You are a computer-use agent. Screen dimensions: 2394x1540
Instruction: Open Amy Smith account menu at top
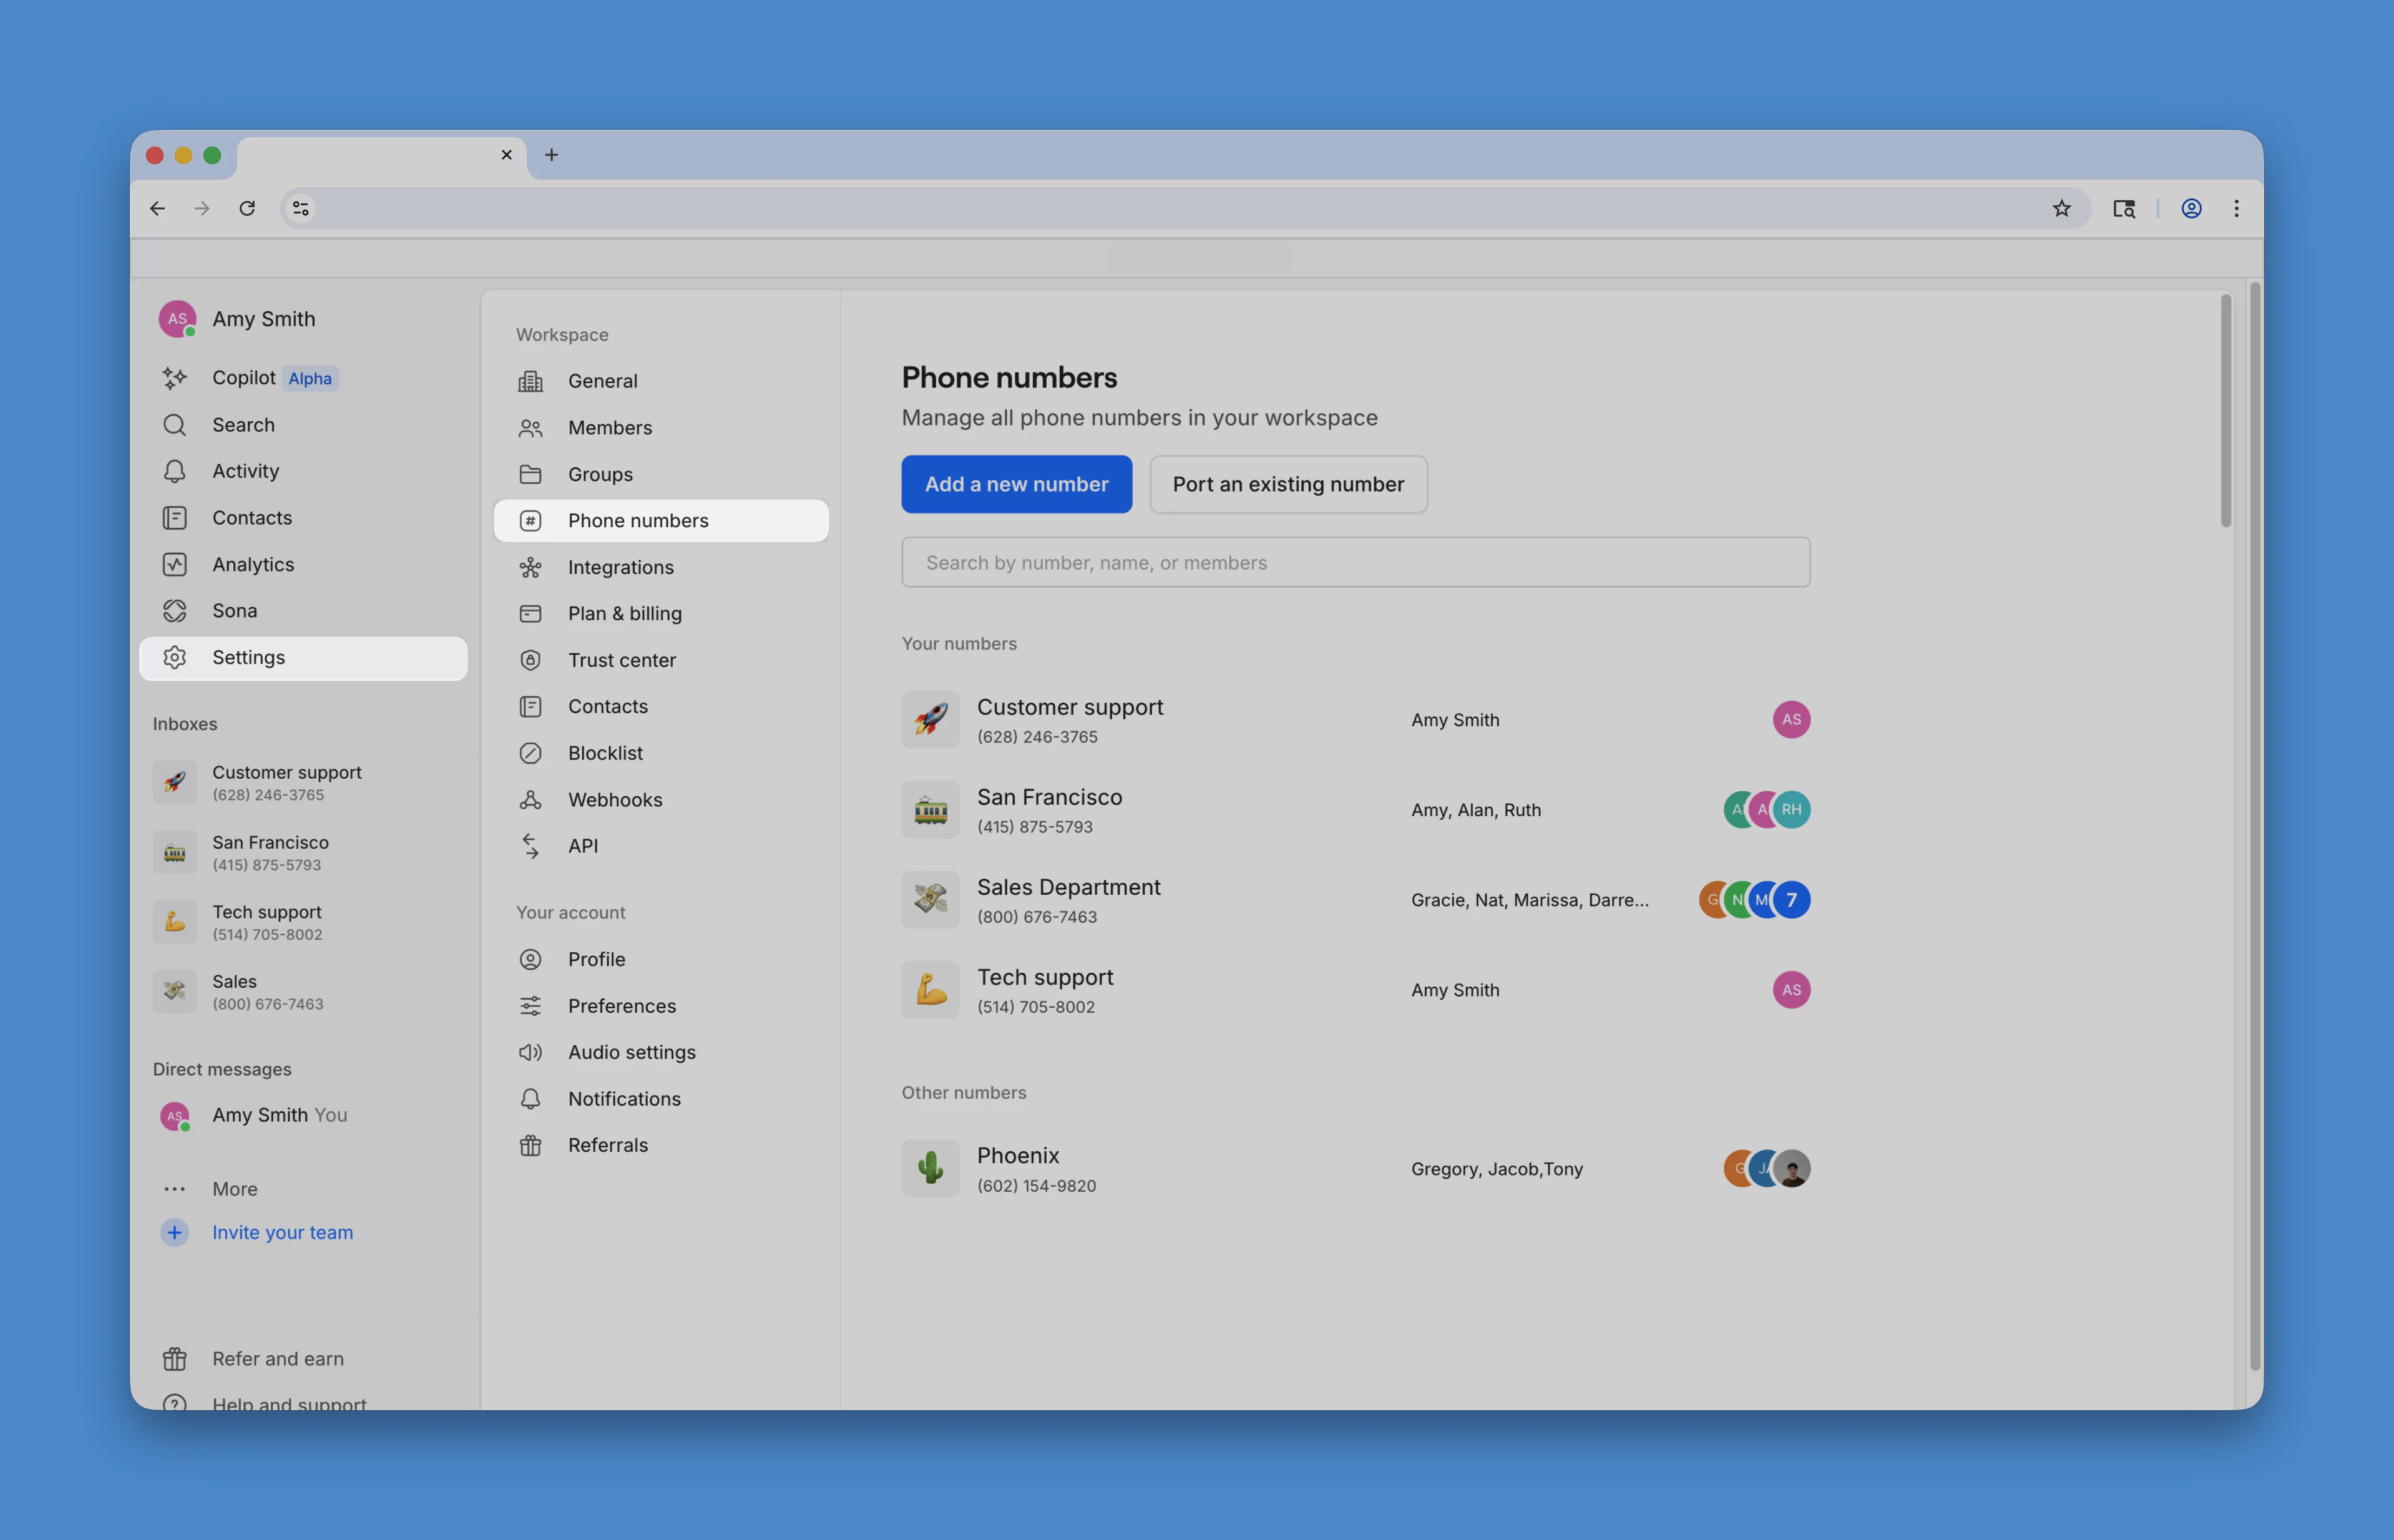pyautogui.click(x=237, y=319)
